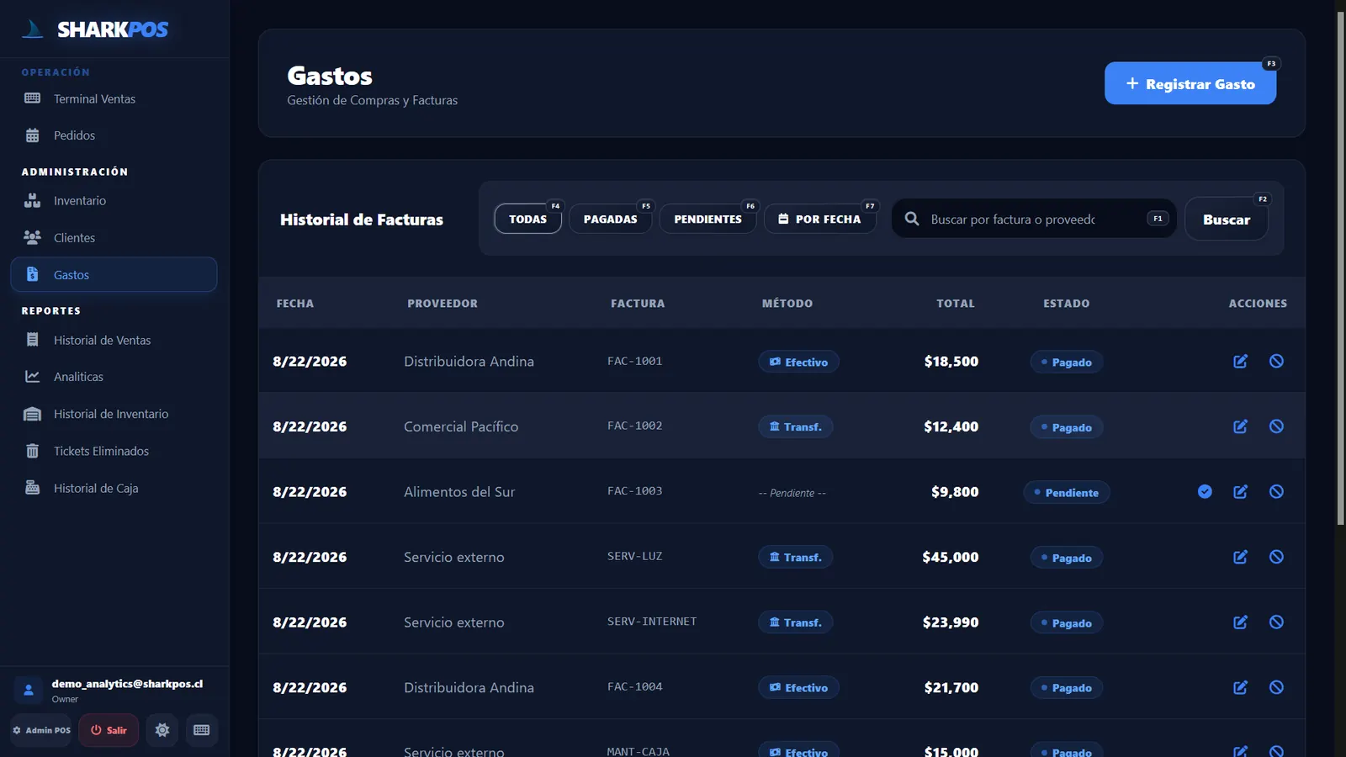
Task: Click the user avatar icon
Action: [x=29, y=690]
